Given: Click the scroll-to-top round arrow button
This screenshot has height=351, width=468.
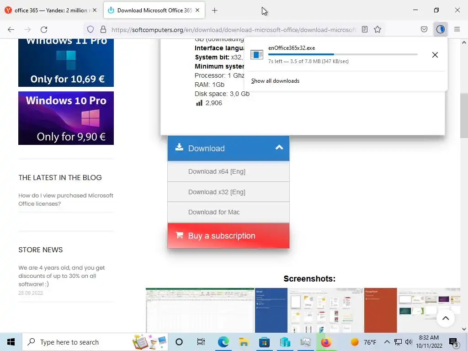Looking at the screenshot, I should click(445, 318).
